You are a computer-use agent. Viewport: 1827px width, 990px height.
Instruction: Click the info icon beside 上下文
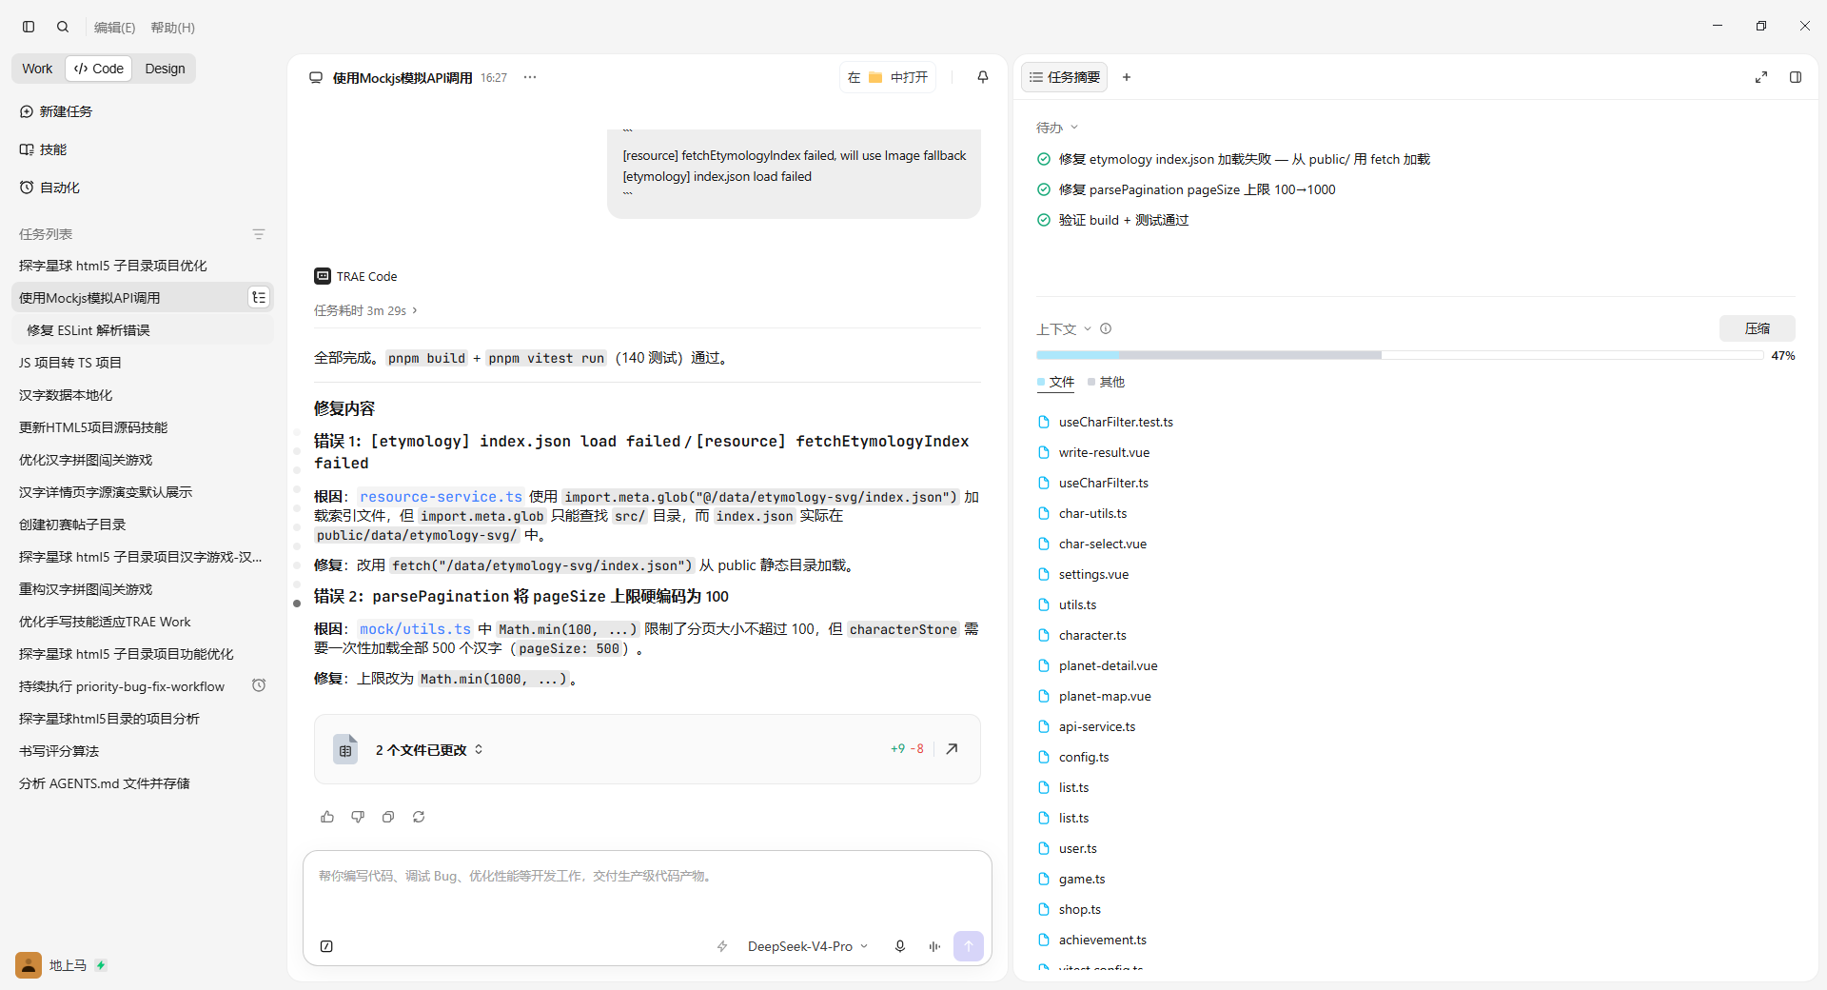pyautogui.click(x=1106, y=328)
